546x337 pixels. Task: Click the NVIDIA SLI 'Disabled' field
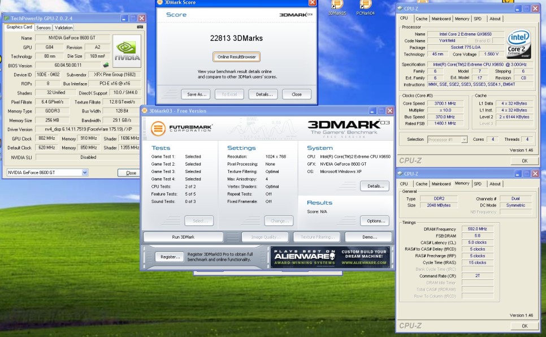point(88,157)
